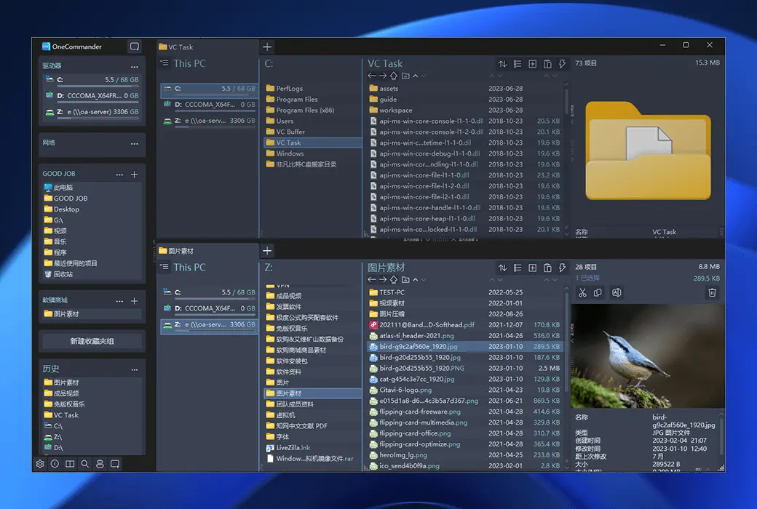757x509 pixels.
Task: Click the bird preview image
Action: point(647,356)
